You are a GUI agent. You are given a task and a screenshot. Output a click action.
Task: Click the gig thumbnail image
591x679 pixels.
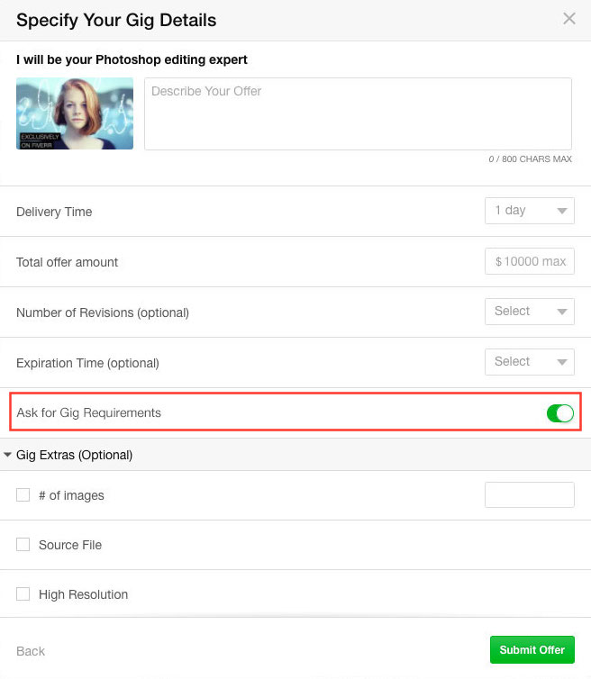[x=75, y=113]
